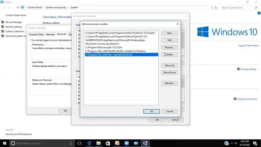Open Zoom app from taskbar
Screen dimensions: 261x147
pos(126,143)
